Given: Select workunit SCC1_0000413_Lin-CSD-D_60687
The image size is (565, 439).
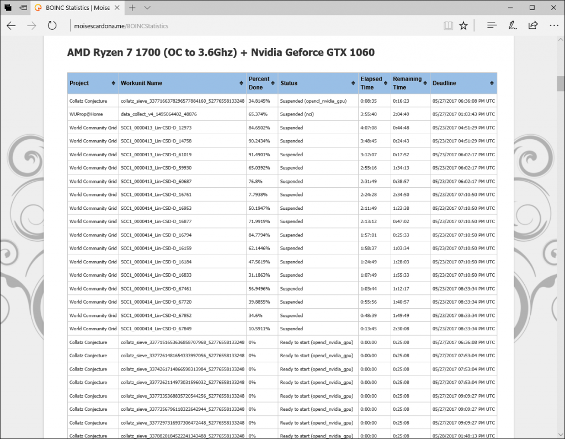Looking at the screenshot, I should pyautogui.click(x=156, y=182).
